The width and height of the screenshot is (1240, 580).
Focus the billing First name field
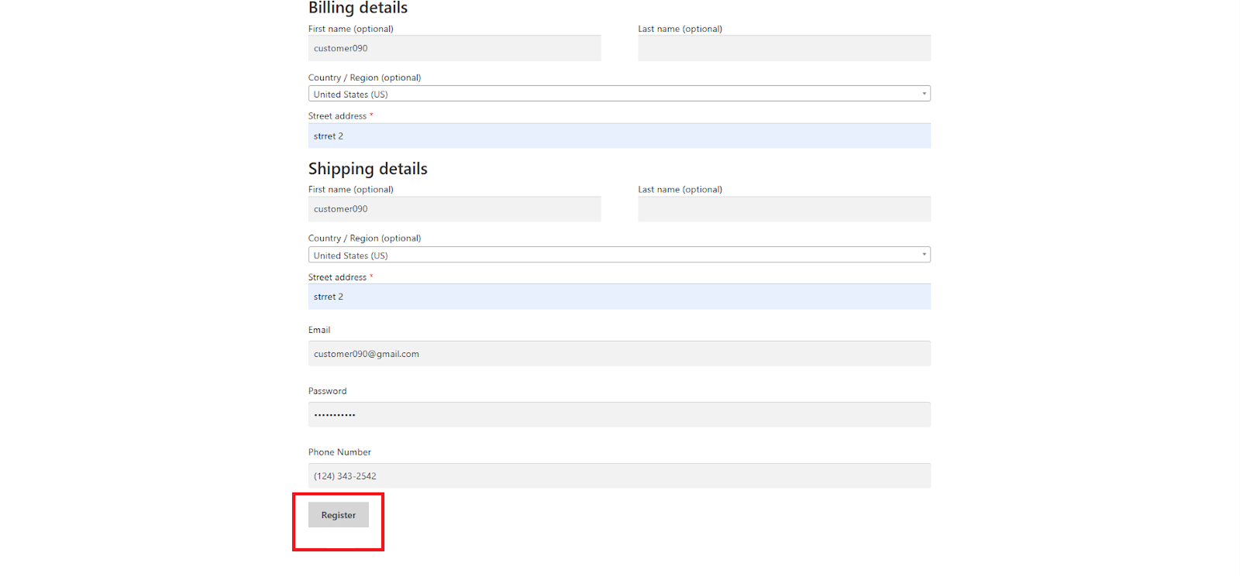click(x=454, y=48)
